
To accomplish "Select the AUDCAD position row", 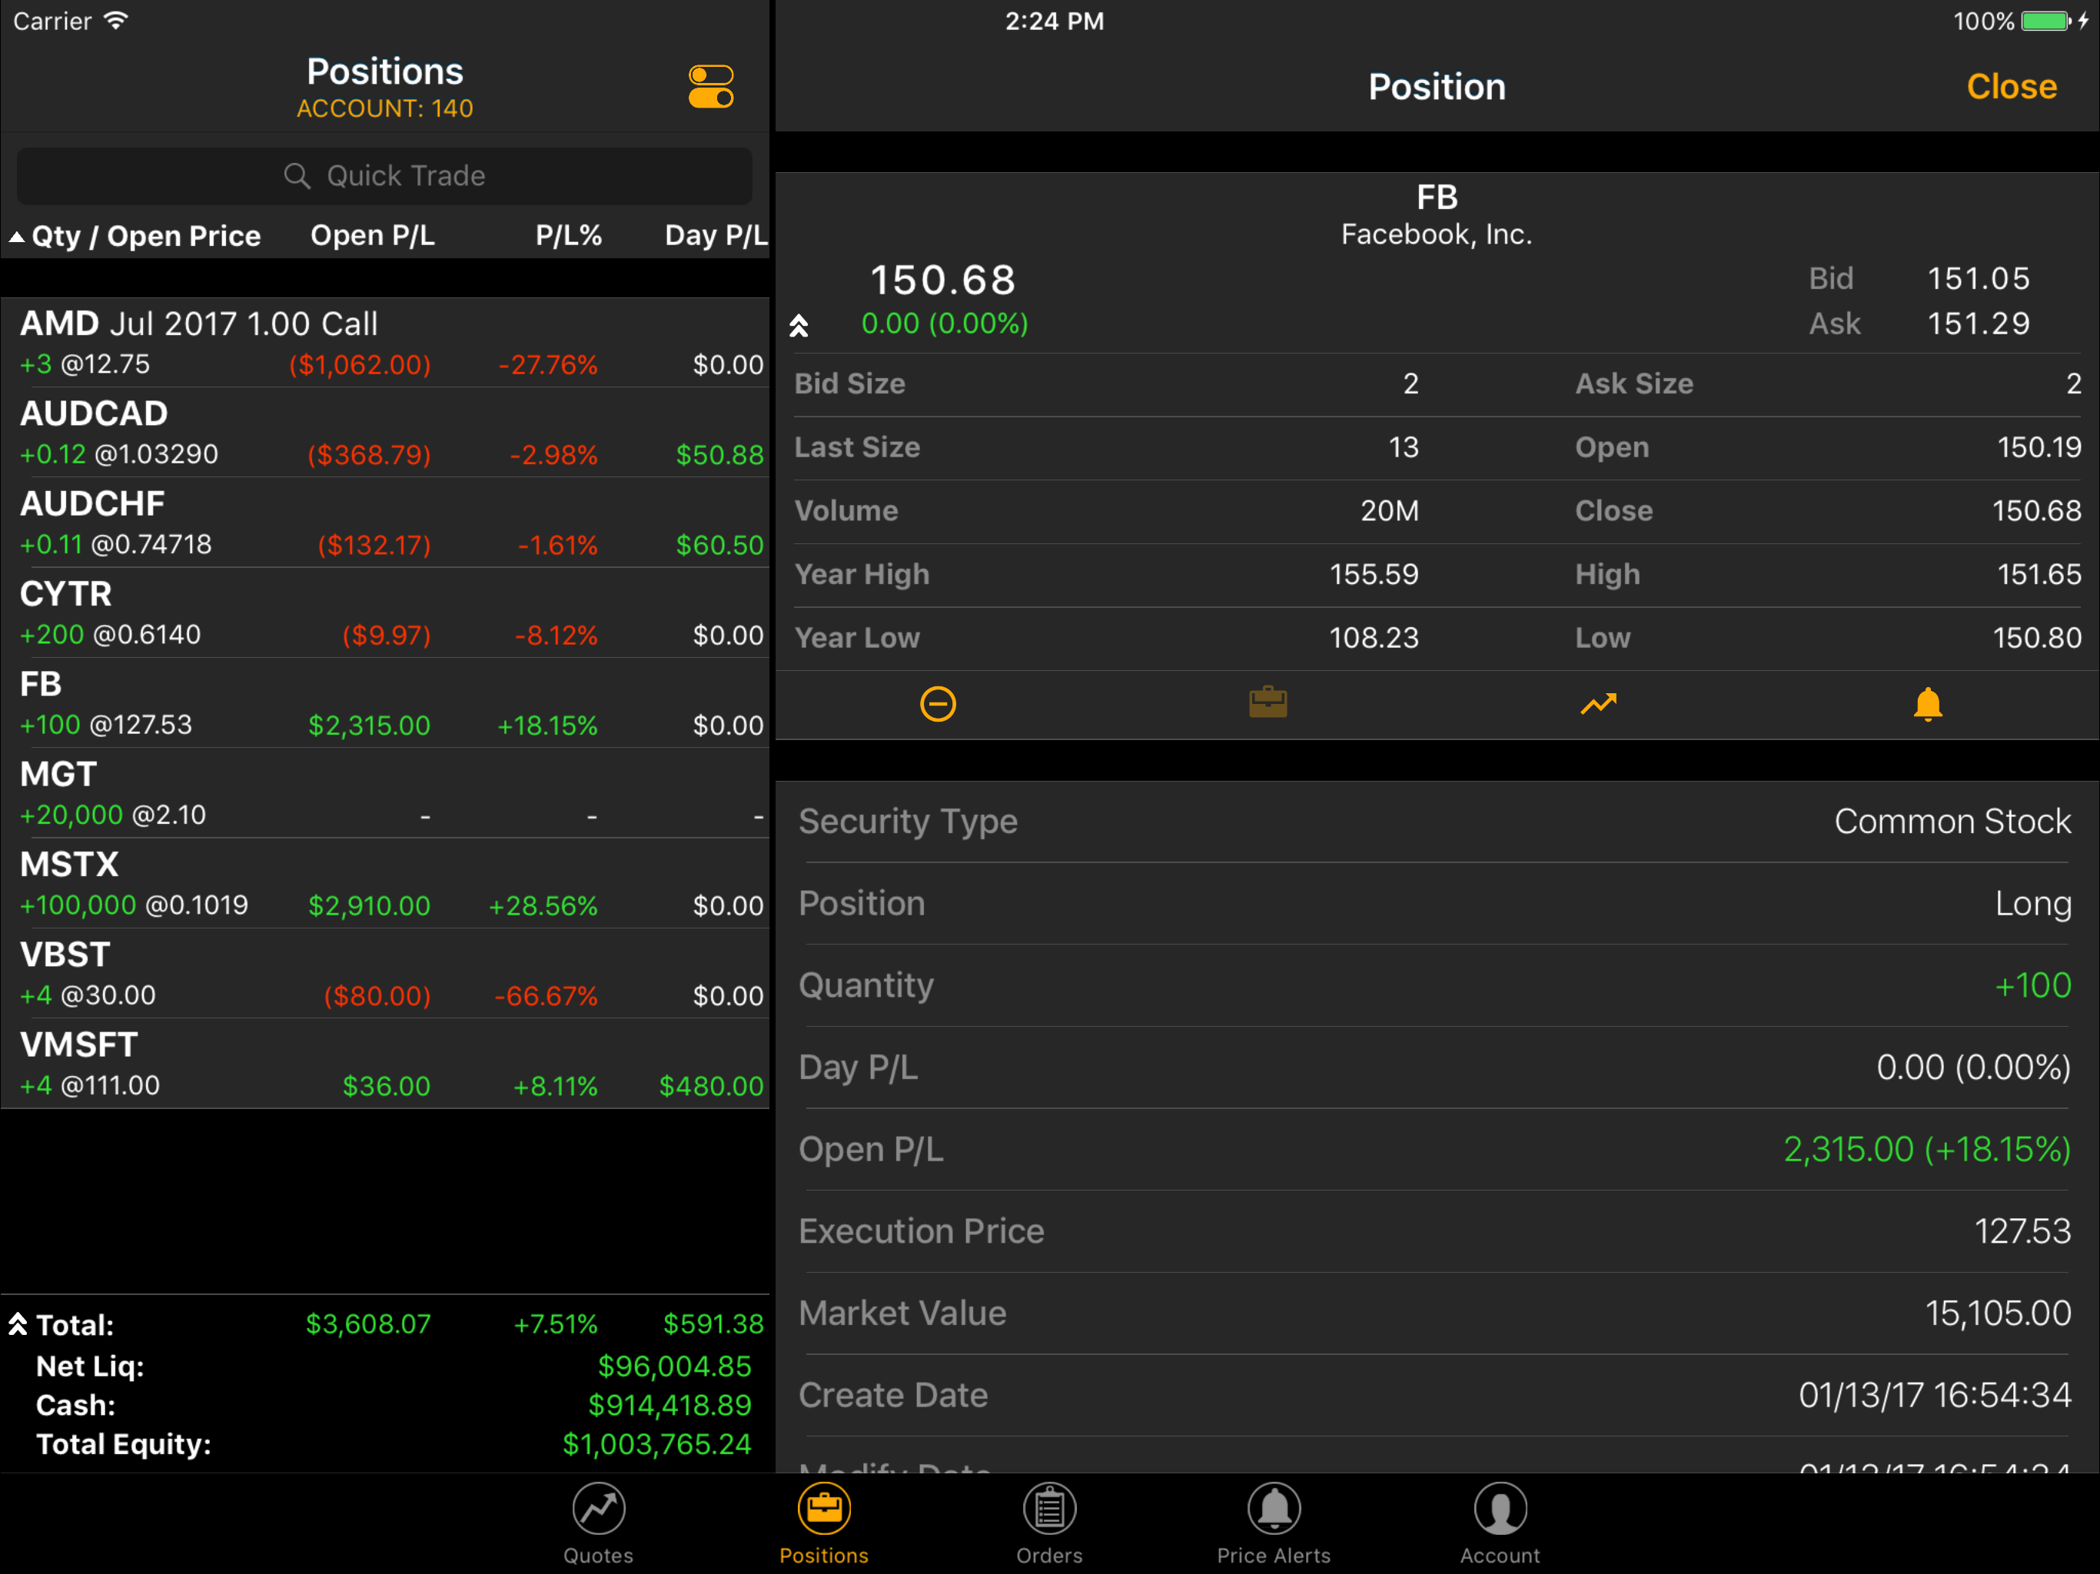I will click(384, 433).
